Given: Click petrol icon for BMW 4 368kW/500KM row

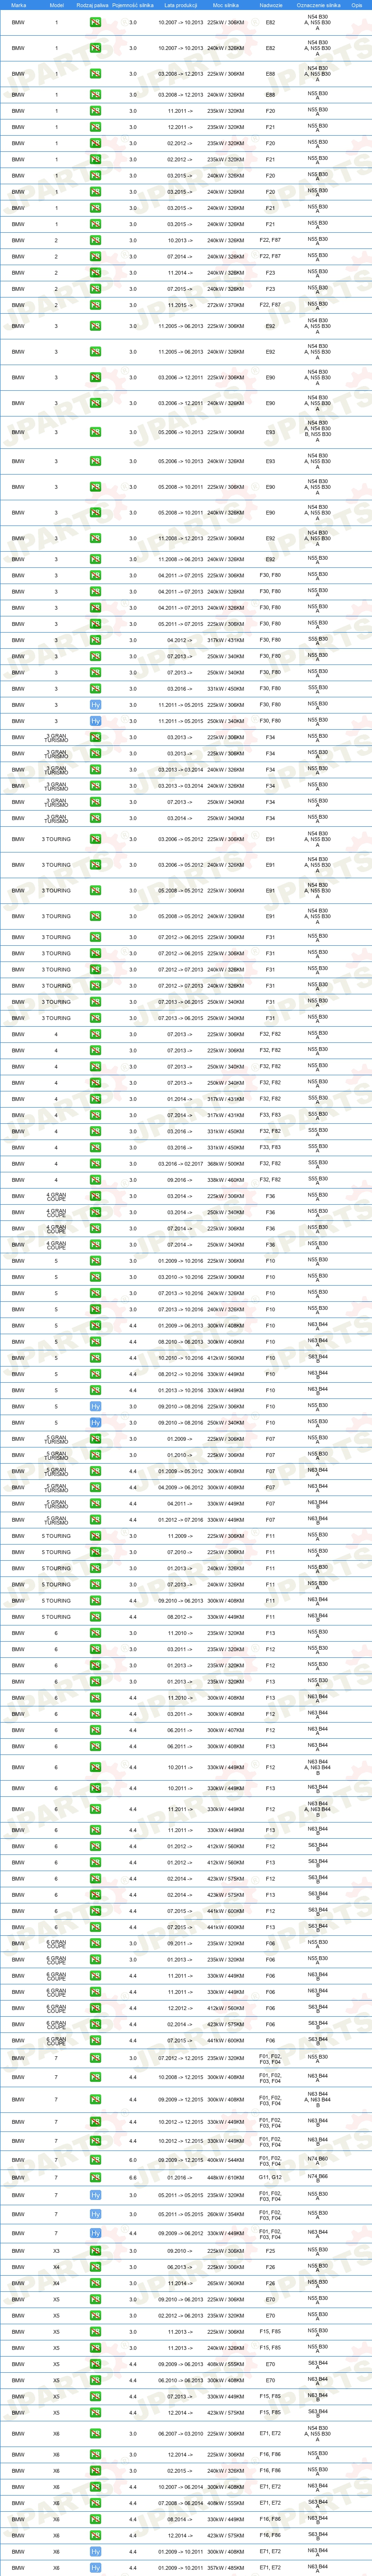Looking at the screenshot, I should click(x=95, y=1163).
